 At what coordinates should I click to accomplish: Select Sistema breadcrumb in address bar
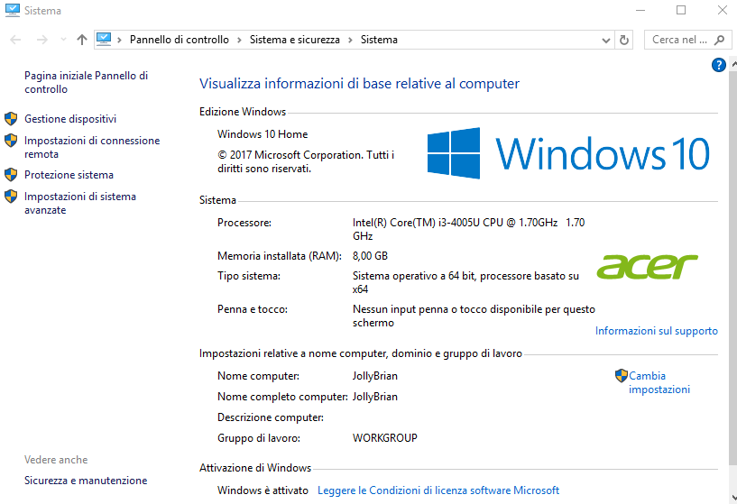pos(379,40)
